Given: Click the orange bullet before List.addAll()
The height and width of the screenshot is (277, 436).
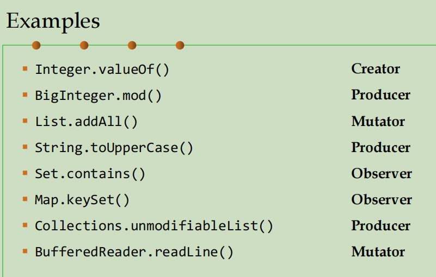Looking at the screenshot, I should (24, 121).
